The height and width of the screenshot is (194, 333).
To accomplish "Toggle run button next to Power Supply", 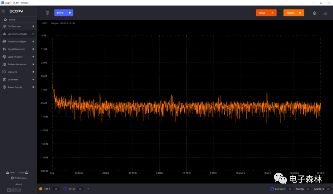I will [x=33, y=87].
